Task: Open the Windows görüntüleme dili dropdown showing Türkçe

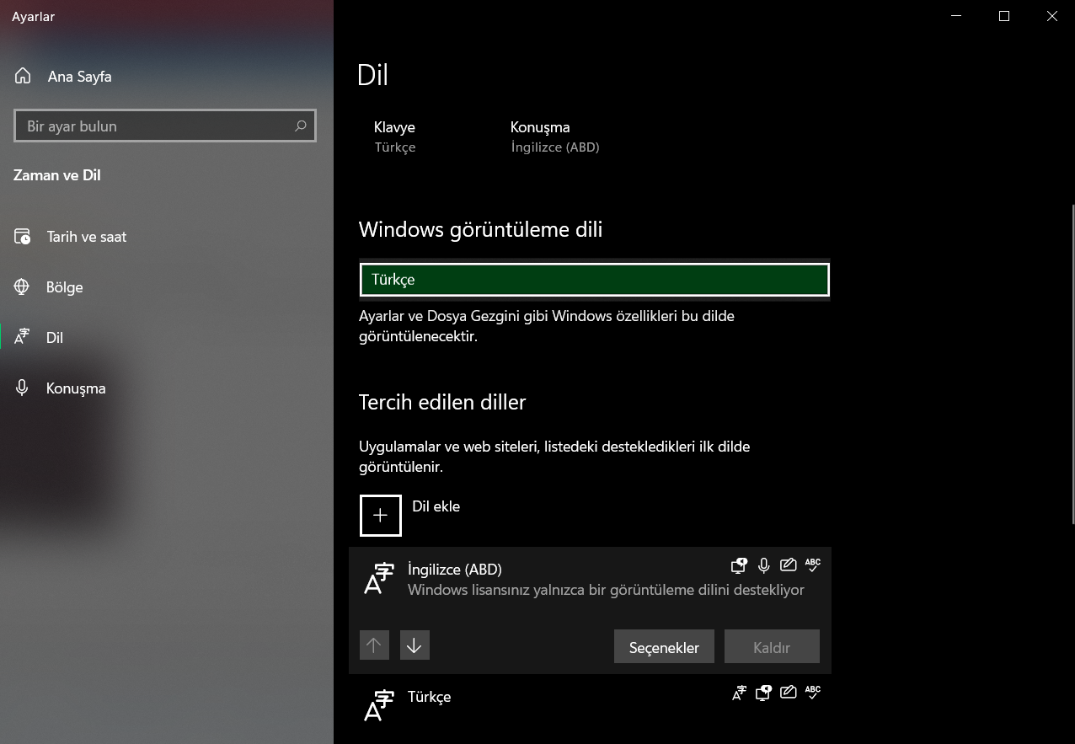Action: pos(594,280)
